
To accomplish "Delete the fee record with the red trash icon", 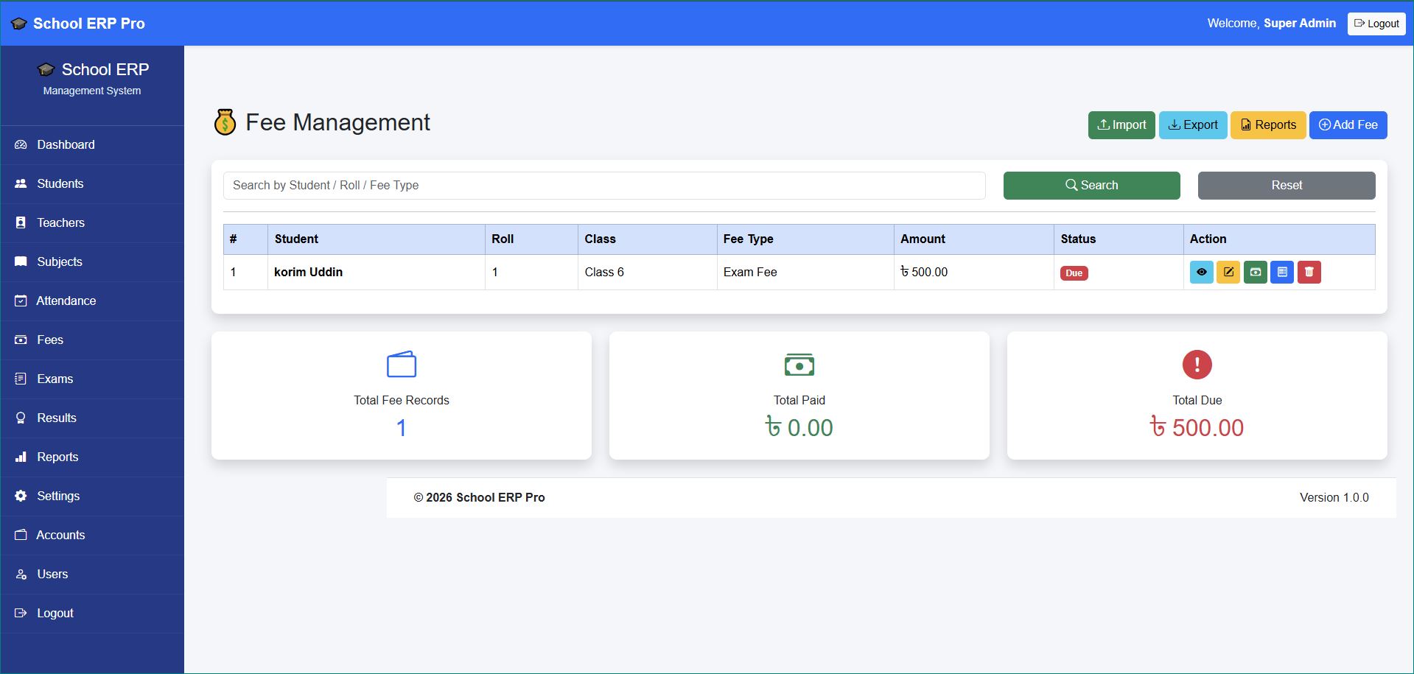I will (1309, 273).
